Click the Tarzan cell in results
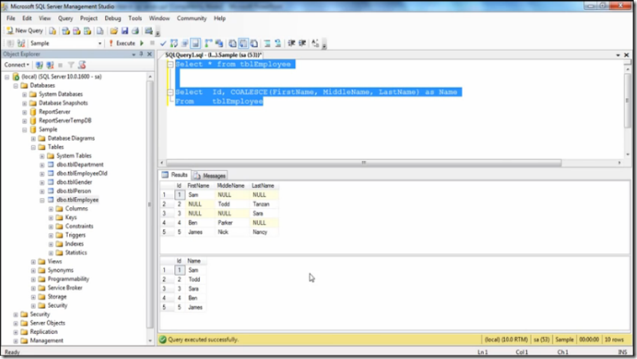Image resolution: width=637 pixels, height=359 pixels. click(264, 204)
